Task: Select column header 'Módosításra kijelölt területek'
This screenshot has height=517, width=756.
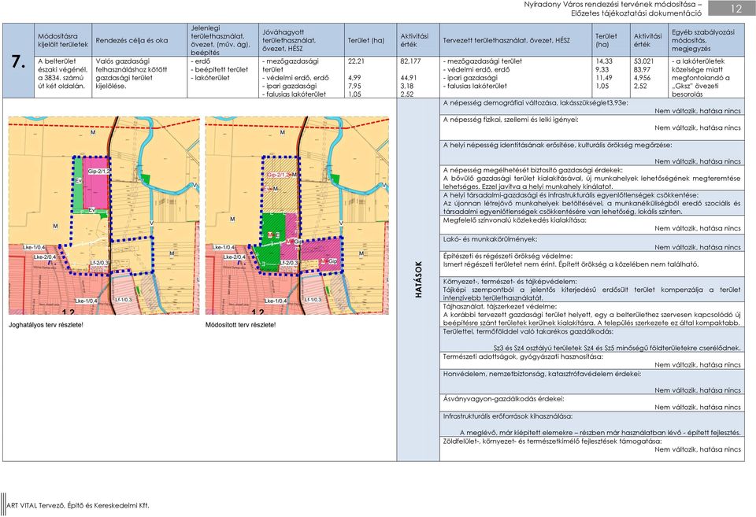Action: pos(63,40)
